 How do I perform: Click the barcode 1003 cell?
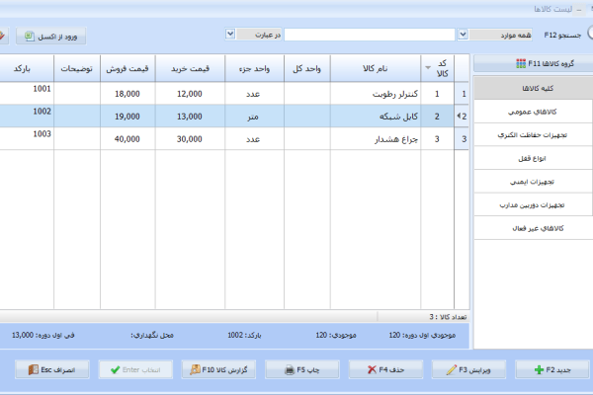coord(27,138)
